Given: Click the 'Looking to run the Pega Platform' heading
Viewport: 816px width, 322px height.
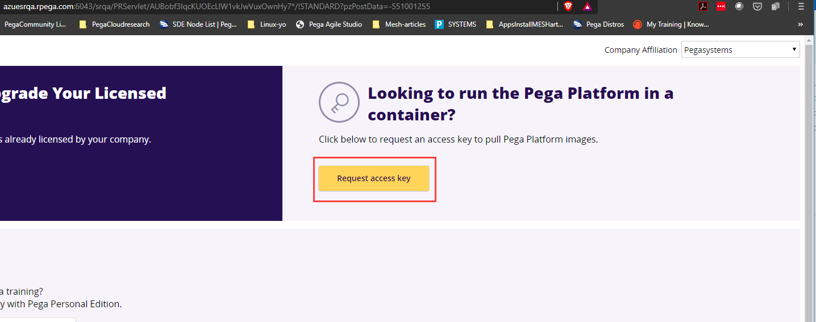Looking at the screenshot, I should coord(521,104).
